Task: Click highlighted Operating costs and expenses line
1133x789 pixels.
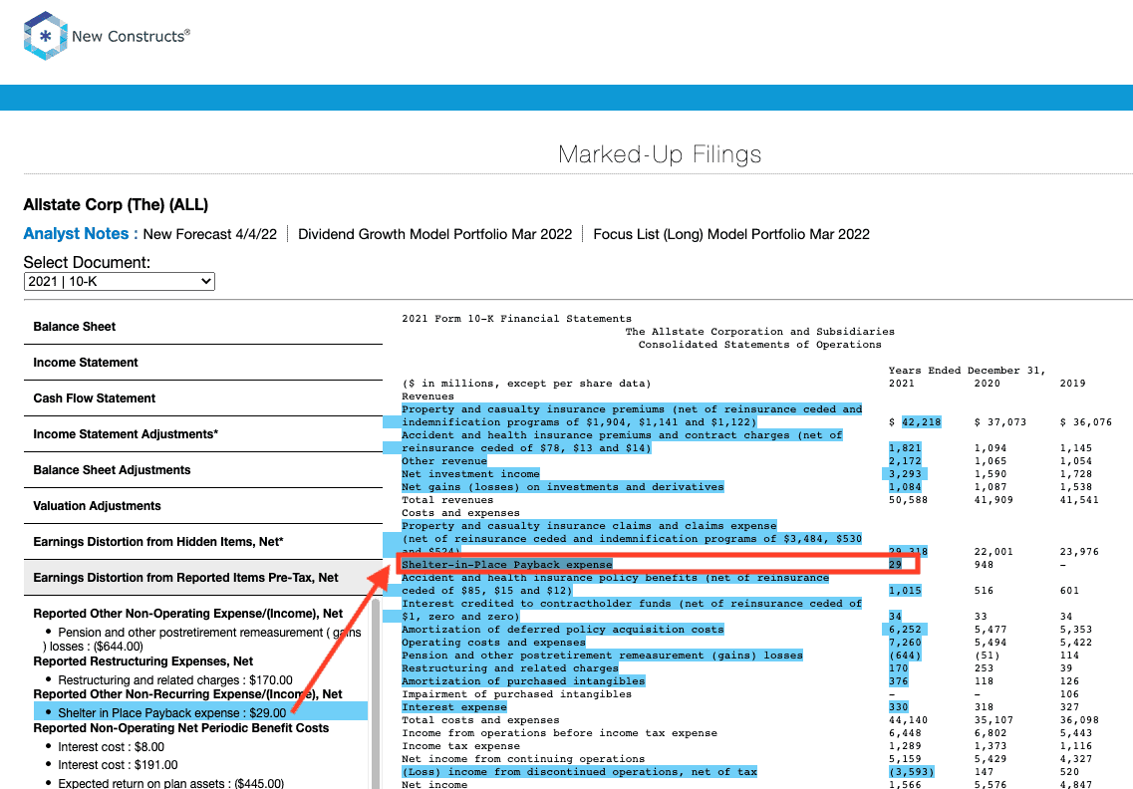Action: point(493,643)
